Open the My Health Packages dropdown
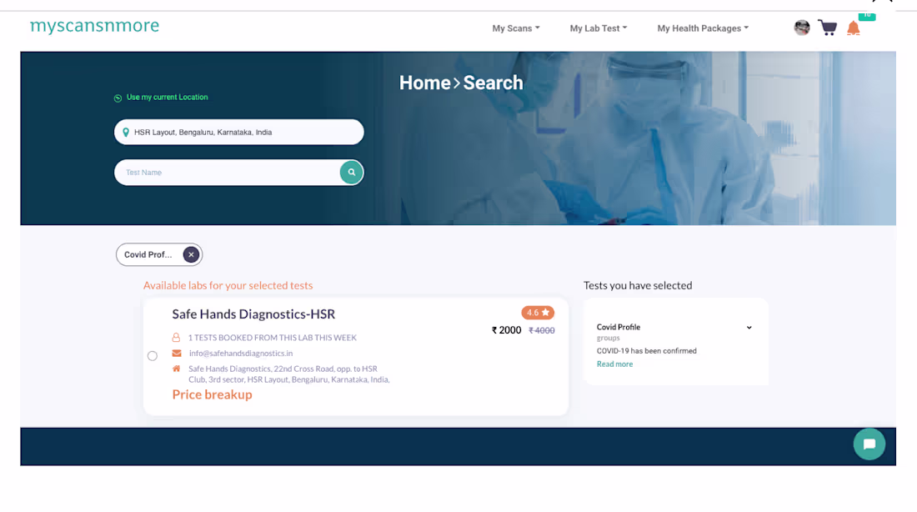The width and height of the screenshot is (917, 512). click(x=702, y=28)
